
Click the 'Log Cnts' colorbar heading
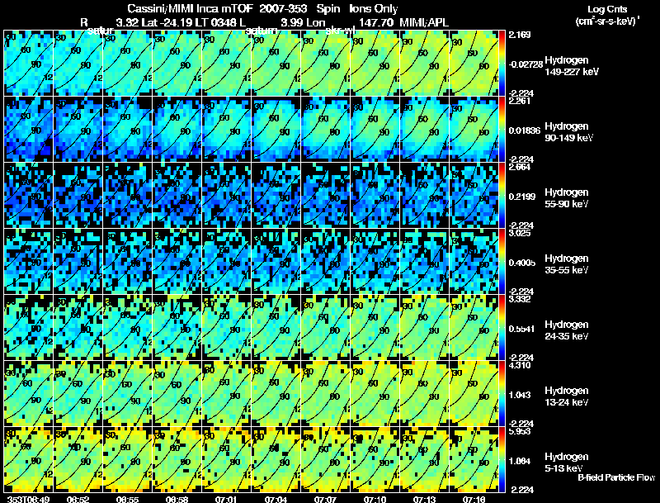tap(607, 9)
